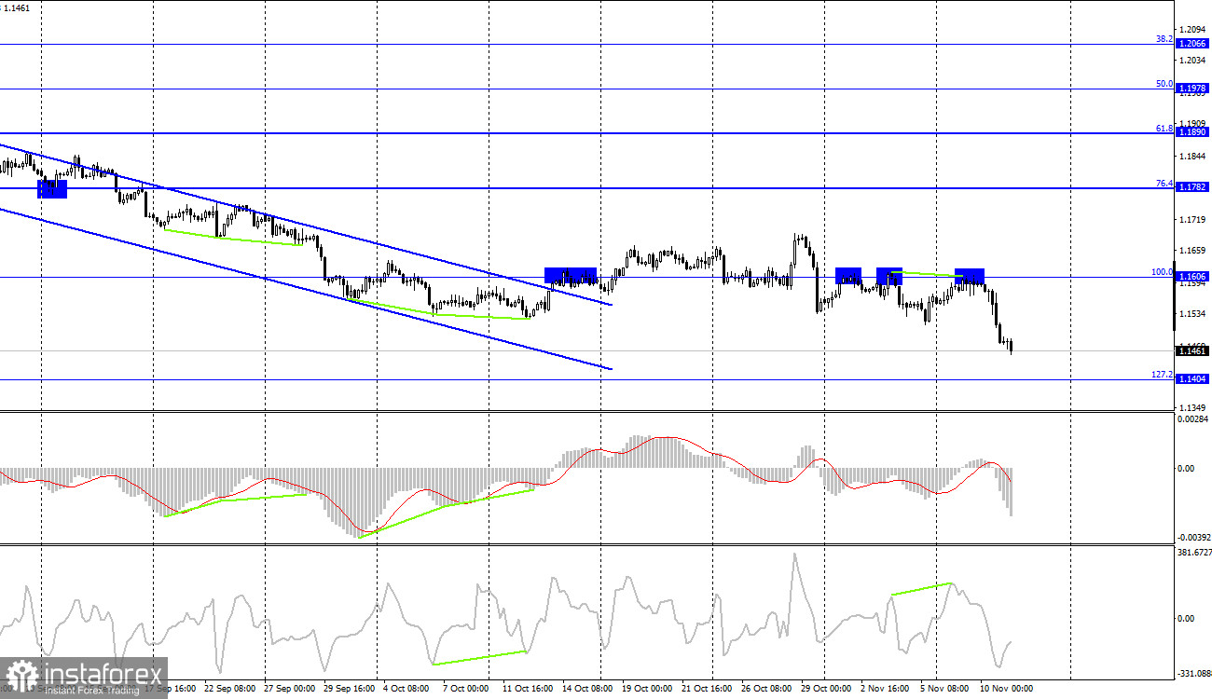Click the -0.00392 MACD scale value
Screen dimensions: 1212x699
click(x=1193, y=537)
